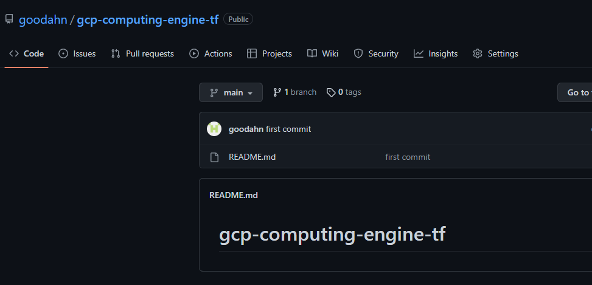Open the Pull requests tab

142,54
